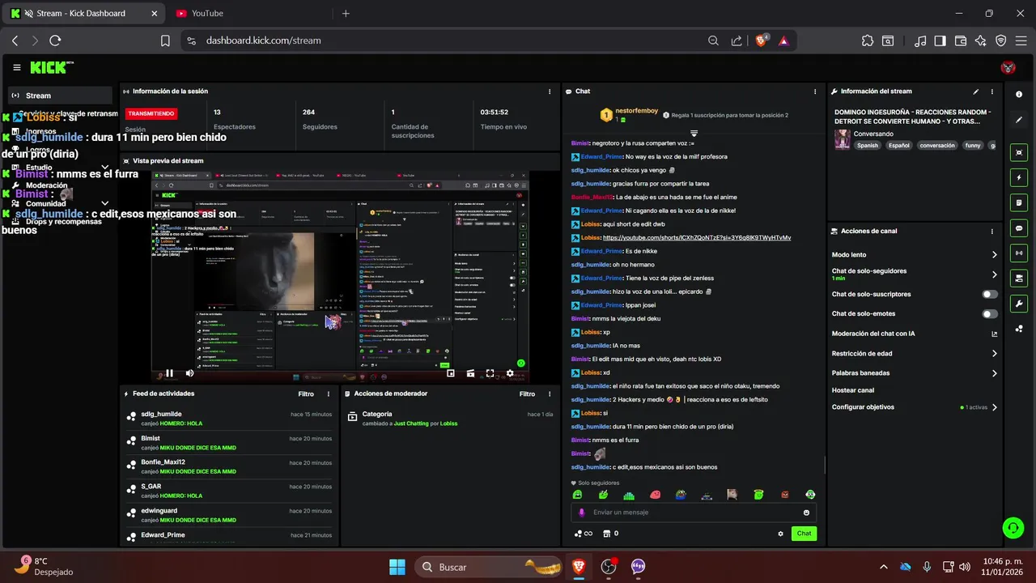This screenshot has height=583, width=1036.
Task: Click the red blob emote in chat bar
Action: (655, 495)
